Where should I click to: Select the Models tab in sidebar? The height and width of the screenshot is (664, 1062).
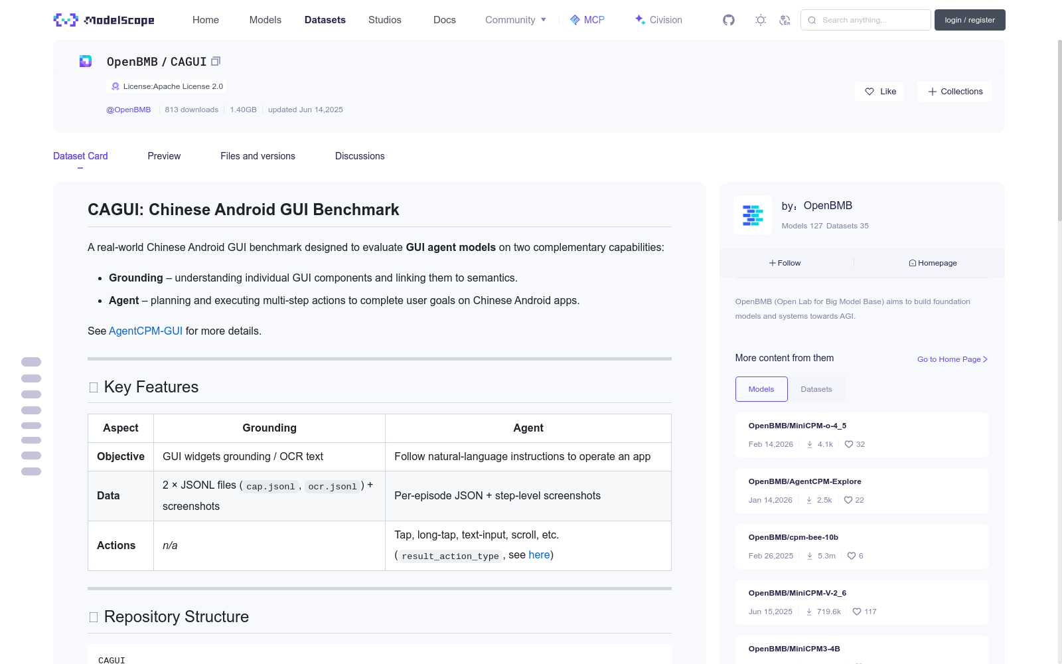pyautogui.click(x=761, y=389)
